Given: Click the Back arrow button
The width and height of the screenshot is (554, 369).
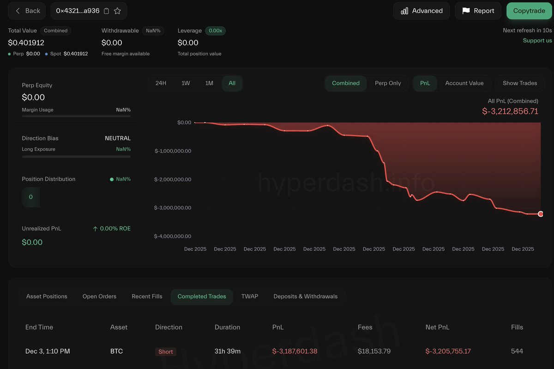Looking at the screenshot, I should coord(27,11).
